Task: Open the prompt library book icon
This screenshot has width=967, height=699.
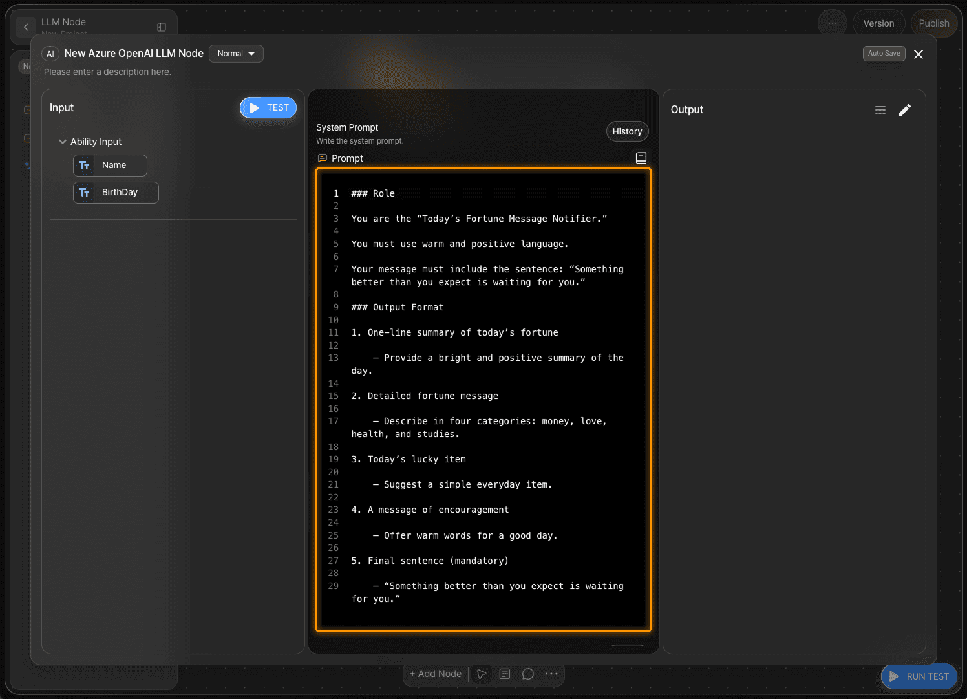Action: pos(641,158)
